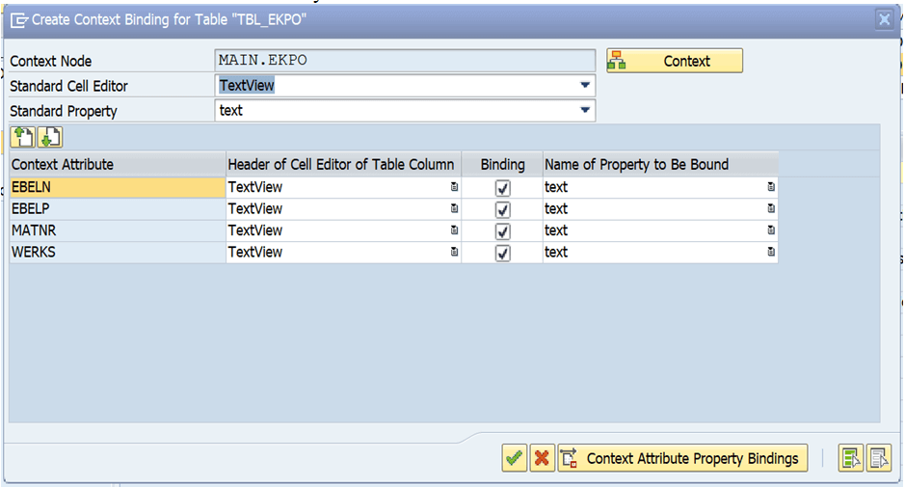Expand the Standard Cell Editor dropdown

pyautogui.click(x=585, y=86)
